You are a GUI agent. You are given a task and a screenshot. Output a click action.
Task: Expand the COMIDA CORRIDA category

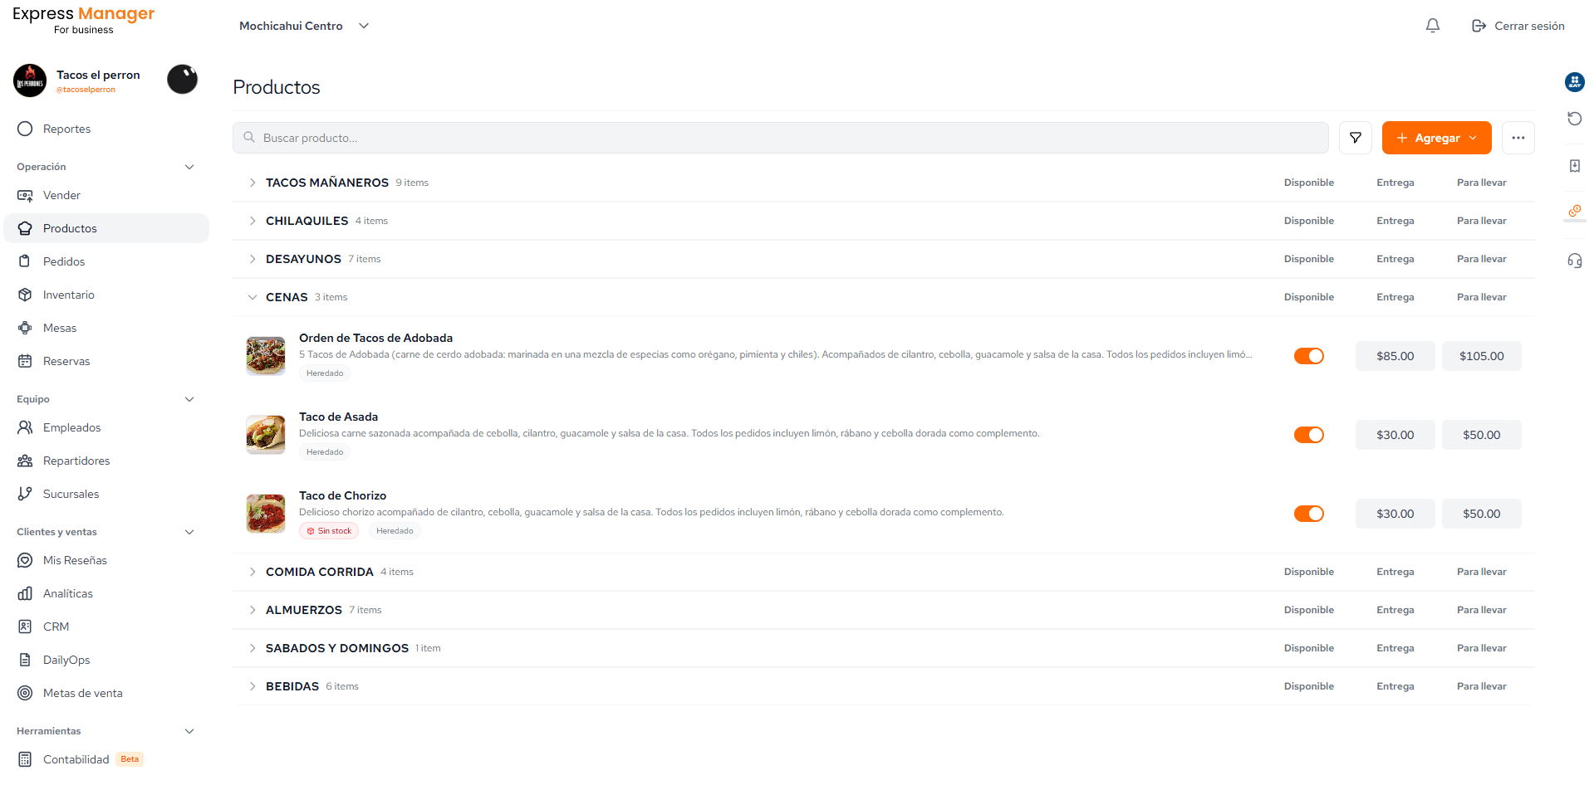pos(252,572)
